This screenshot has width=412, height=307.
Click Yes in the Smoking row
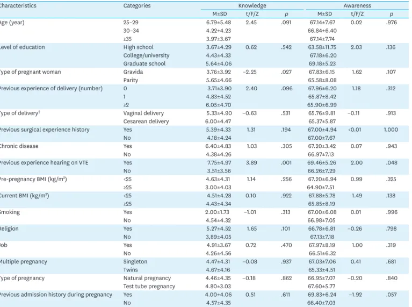[x=127, y=212]
